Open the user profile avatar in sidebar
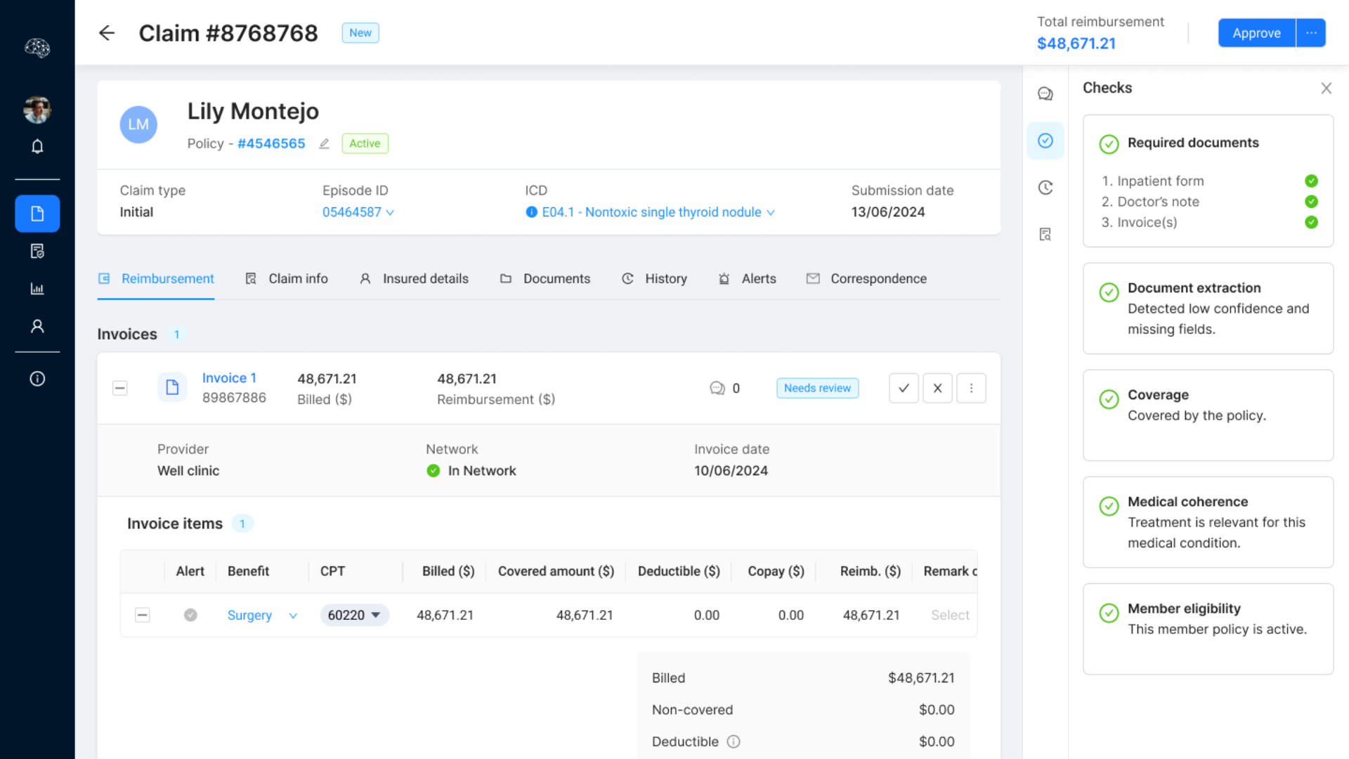This screenshot has width=1349, height=759. coord(37,110)
